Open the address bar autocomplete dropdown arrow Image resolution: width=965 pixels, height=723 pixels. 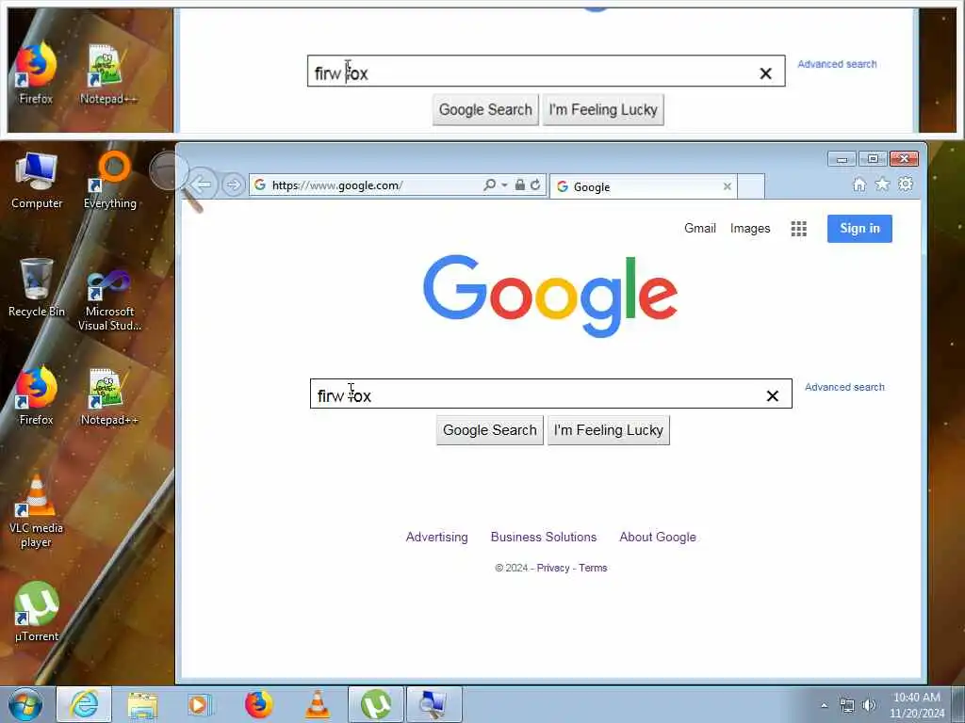point(504,185)
